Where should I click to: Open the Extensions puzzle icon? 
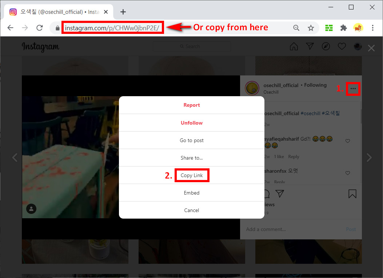pyautogui.click(x=343, y=28)
